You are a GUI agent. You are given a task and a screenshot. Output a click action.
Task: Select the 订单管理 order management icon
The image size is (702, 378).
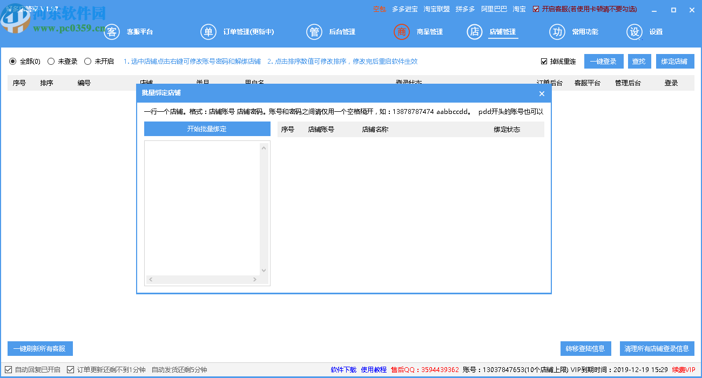[x=209, y=32]
